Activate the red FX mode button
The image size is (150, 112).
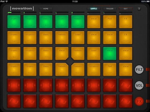coord(139,101)
